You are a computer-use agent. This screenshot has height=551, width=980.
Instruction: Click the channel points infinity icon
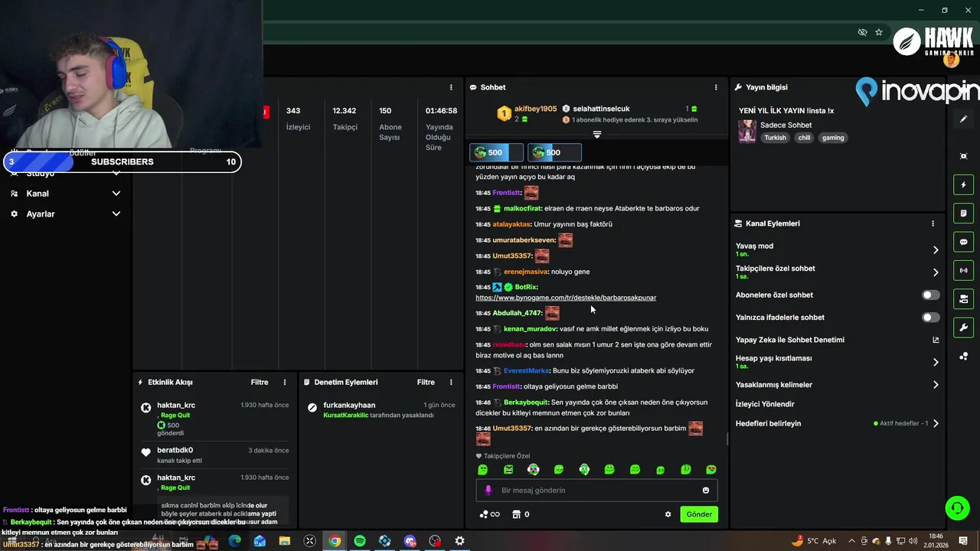click(x=489, y=514)
